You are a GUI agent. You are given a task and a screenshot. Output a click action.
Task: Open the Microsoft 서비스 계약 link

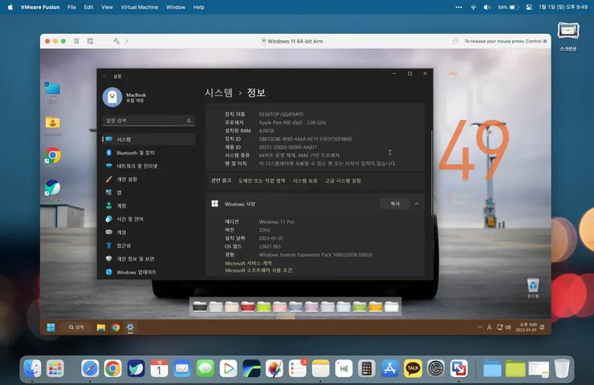pos(248,263)
